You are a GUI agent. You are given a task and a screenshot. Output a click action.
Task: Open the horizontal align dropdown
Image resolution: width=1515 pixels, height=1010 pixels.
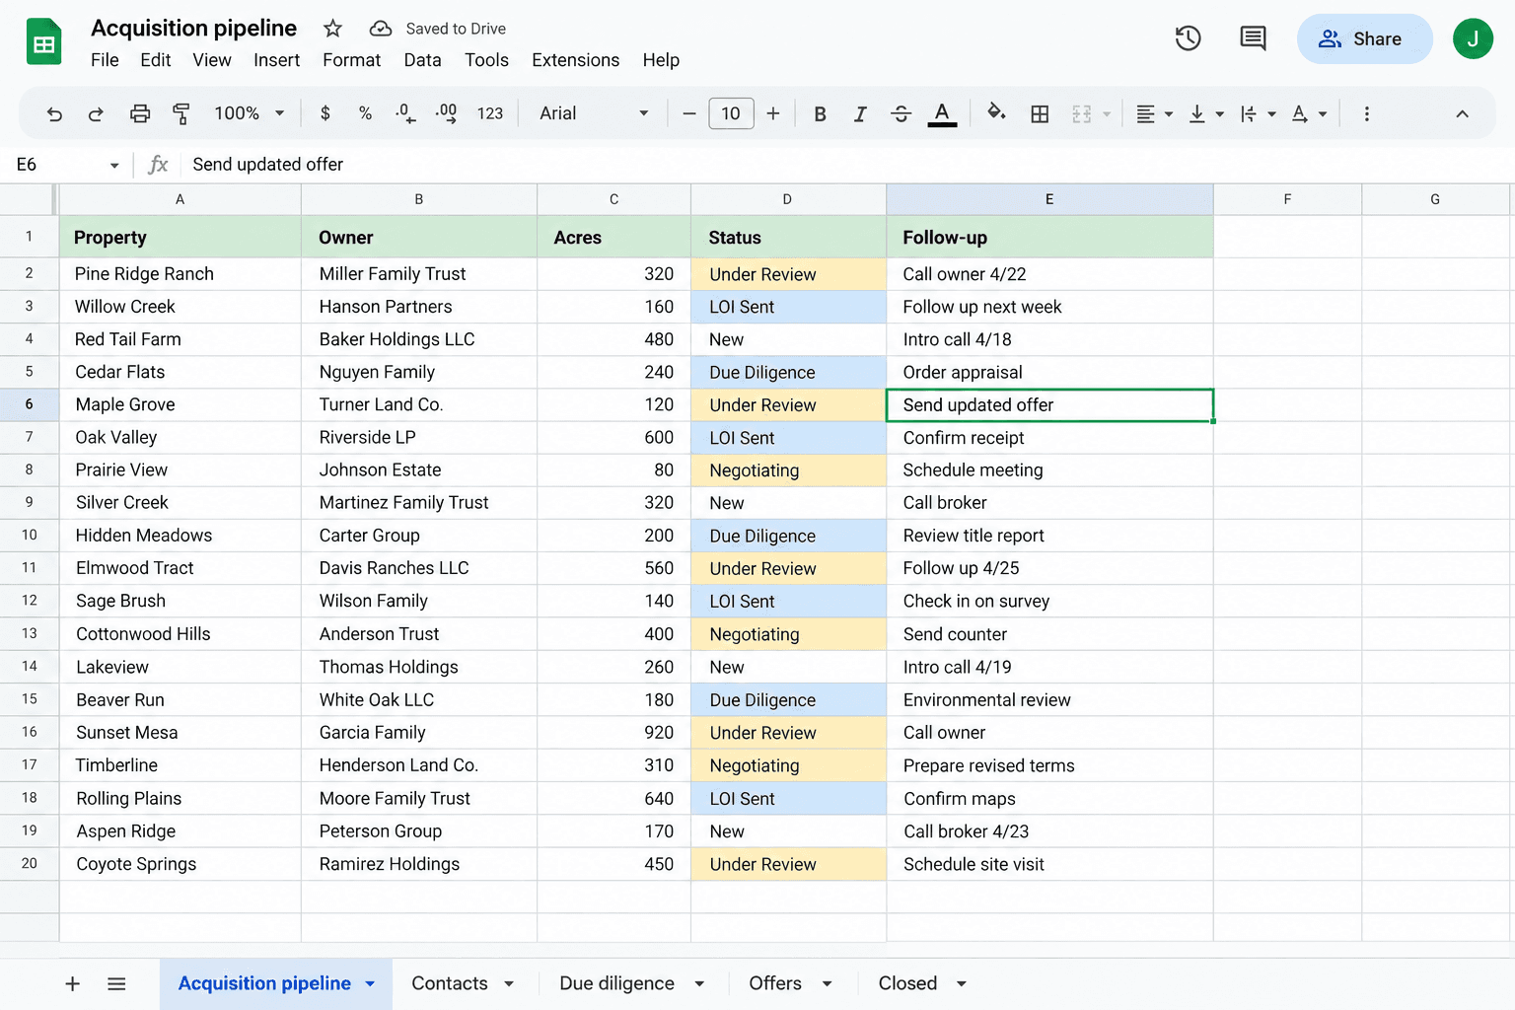[1154, 113]
